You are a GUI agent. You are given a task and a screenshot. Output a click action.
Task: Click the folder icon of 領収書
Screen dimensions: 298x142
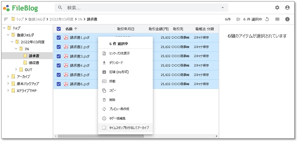(25, 63)
